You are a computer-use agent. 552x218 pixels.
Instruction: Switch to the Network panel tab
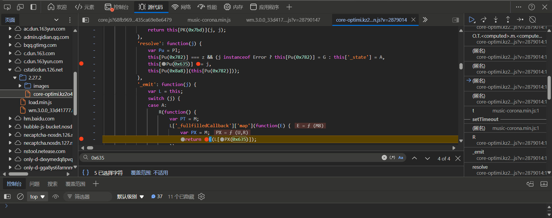pyautogui.click(x=181, y=7)
